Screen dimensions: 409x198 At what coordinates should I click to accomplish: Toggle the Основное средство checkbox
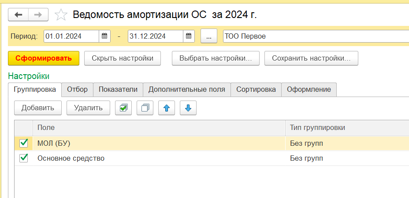tap(24, 158)
